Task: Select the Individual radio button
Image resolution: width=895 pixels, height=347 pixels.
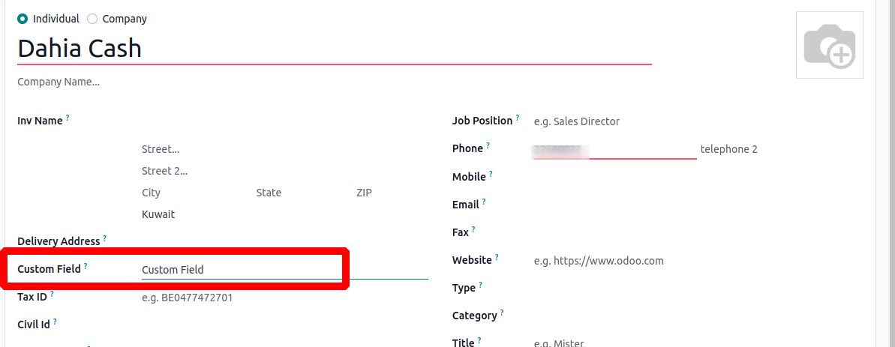Action: click(x=23, y=19)
